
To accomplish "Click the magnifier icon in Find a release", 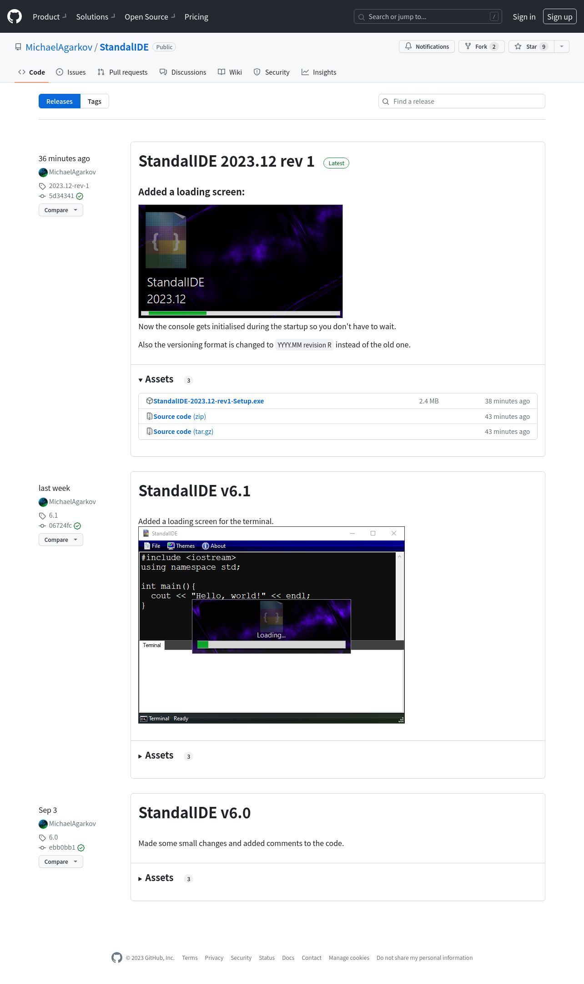I will coord(386,101).
